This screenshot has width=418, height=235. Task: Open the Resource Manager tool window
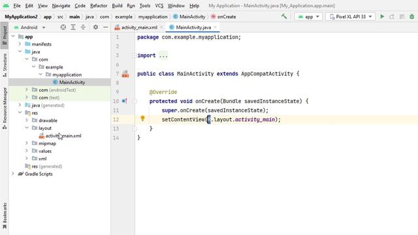pyautogui.click(x=5, y=108)
